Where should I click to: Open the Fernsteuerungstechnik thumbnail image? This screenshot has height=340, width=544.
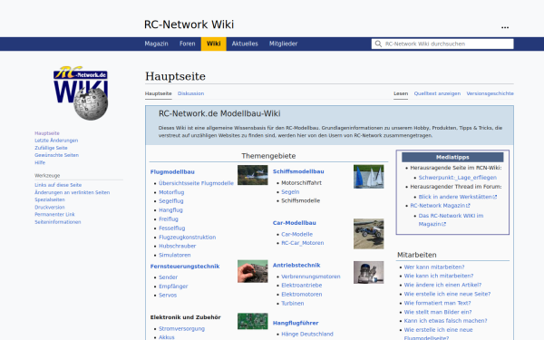click(253, 271)
